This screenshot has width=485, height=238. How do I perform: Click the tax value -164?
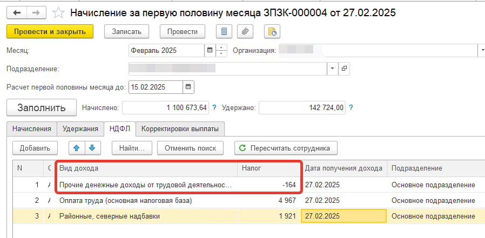click(x=289, y=185)
